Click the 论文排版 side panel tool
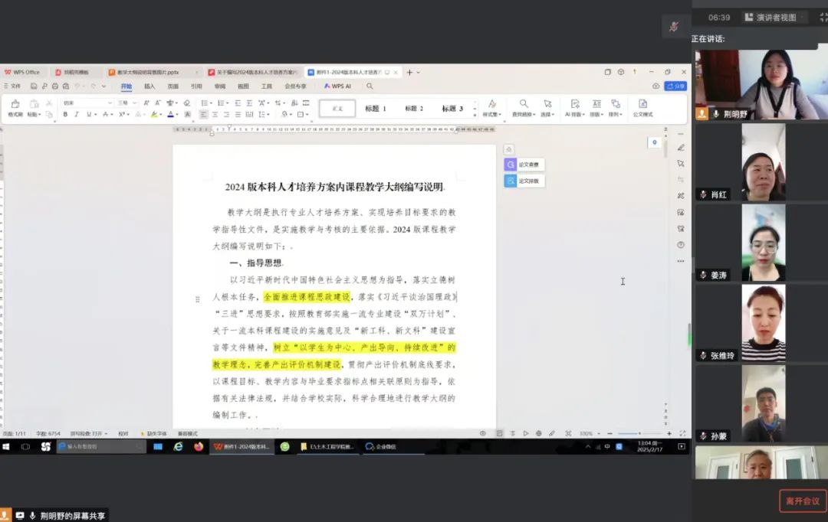Viewport: 828px width, 522px height. tap(524, 181)
